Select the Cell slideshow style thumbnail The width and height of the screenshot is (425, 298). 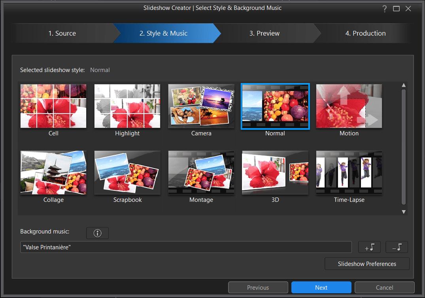(x=53, y=106)
